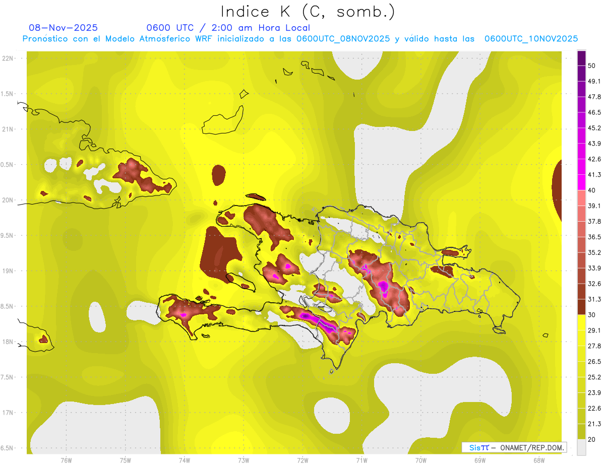Click the "76W" longitude label
Image resolution: width=605 pixels, height=467 pixels.
click(x=66, y=460)
